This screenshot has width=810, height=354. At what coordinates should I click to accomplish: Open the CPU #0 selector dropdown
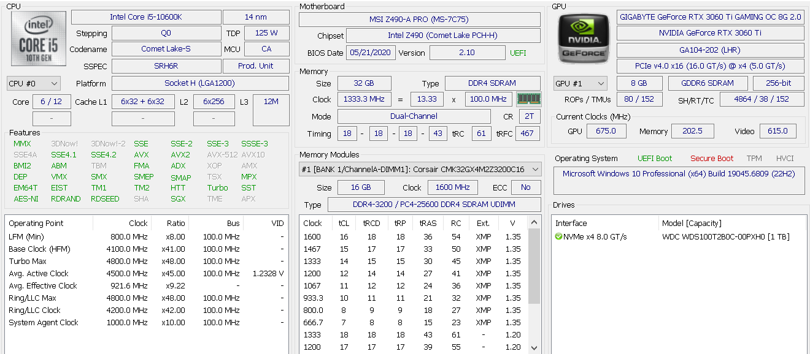click(x=34, y=83)
